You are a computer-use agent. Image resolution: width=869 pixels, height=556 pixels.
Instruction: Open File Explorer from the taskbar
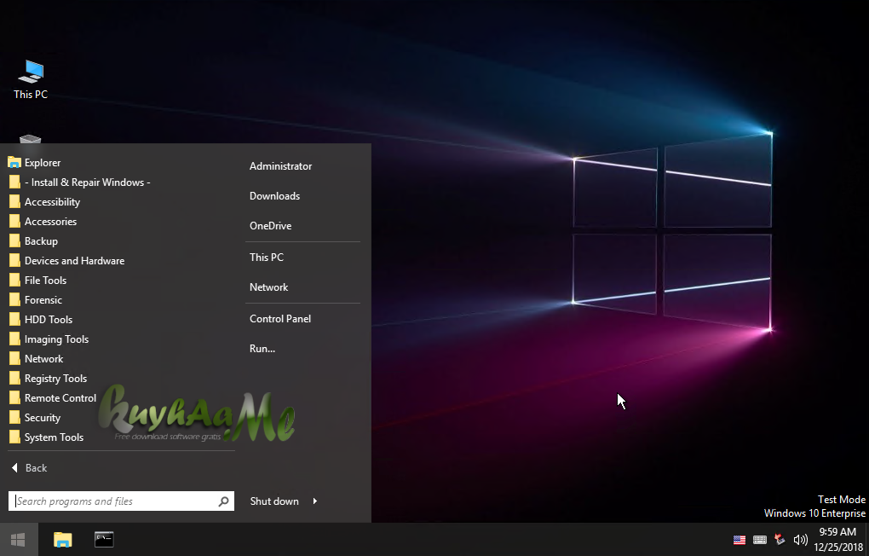[63, 539]
